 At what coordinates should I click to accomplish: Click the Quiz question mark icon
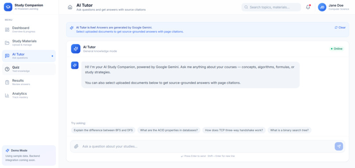point(7,69)
